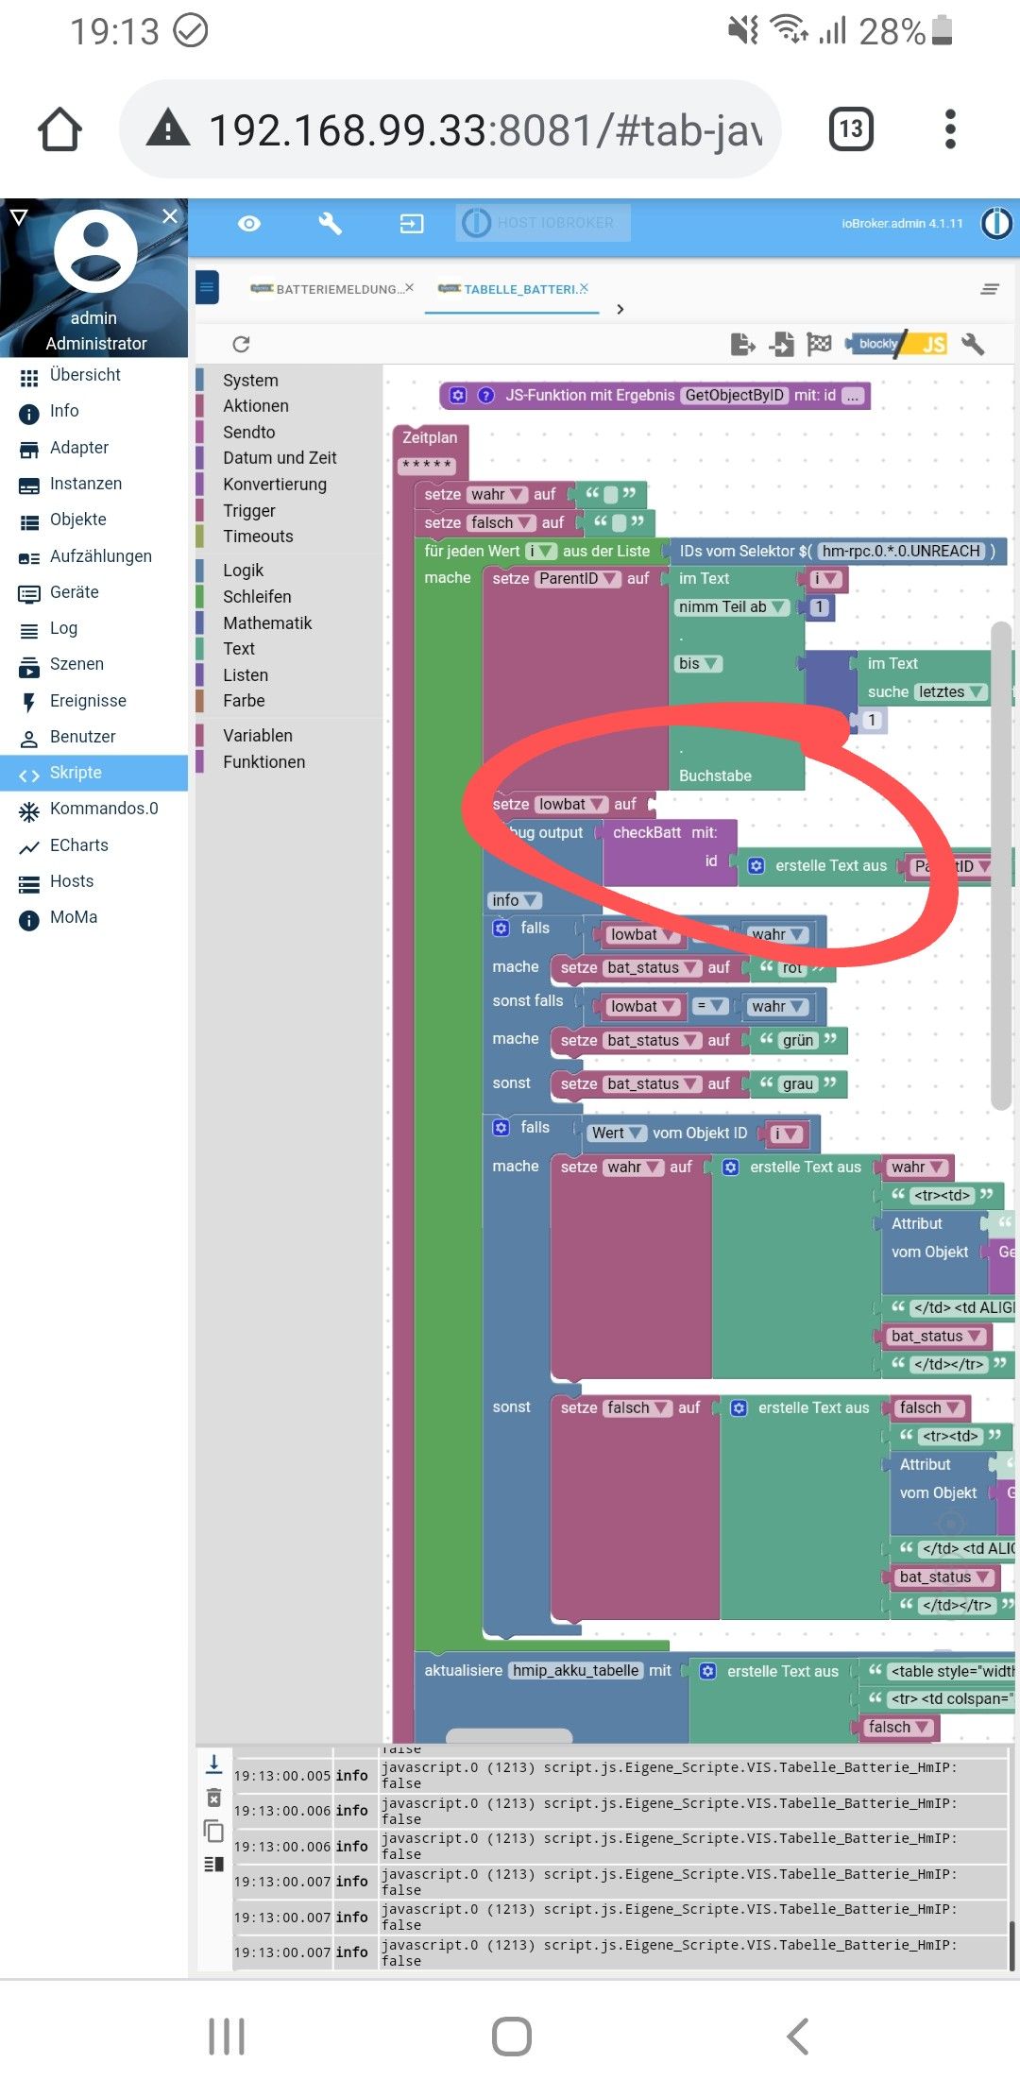Viewport: 1020px width, 2097px height.
Task: Close the TABELLE_BATTERI tab
Action: pyautogui.click(x=584, y=288)
